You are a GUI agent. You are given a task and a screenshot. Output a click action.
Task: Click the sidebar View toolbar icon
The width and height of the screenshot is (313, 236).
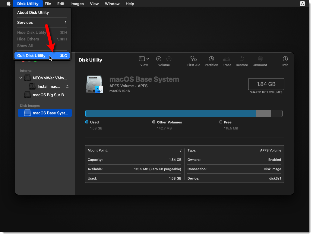pos(142,59)
